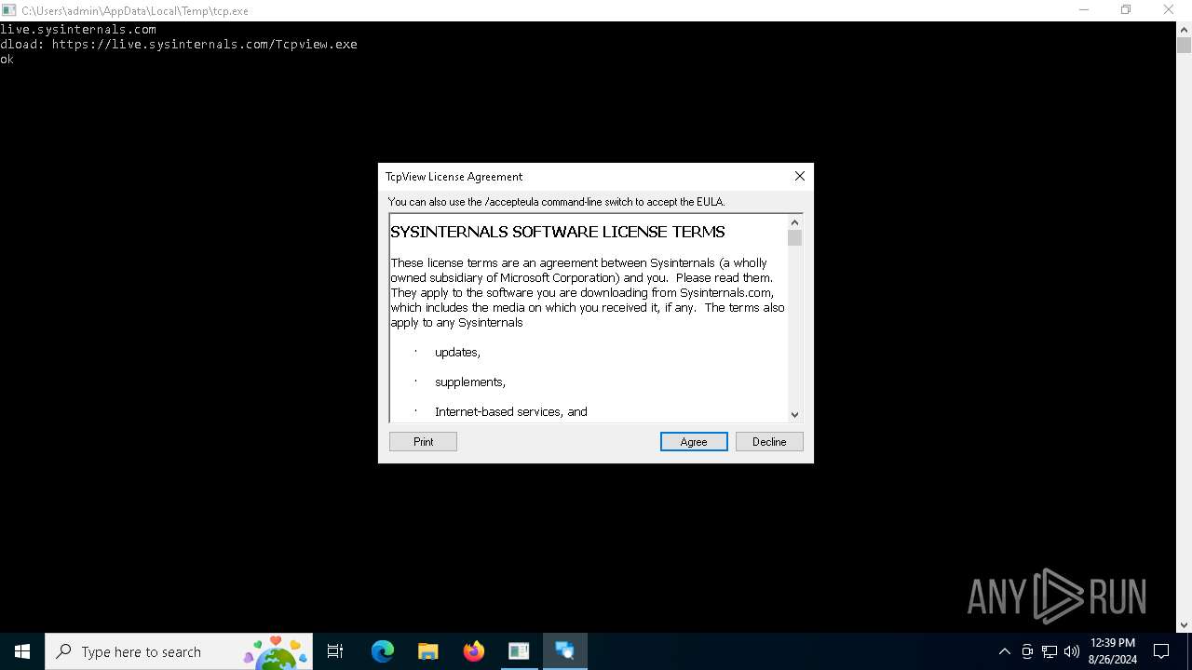Click the 'supplements,' bullet text
1192x670 pixels.
click(x=470, y=382)
